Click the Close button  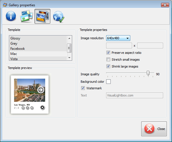(154, 129)
